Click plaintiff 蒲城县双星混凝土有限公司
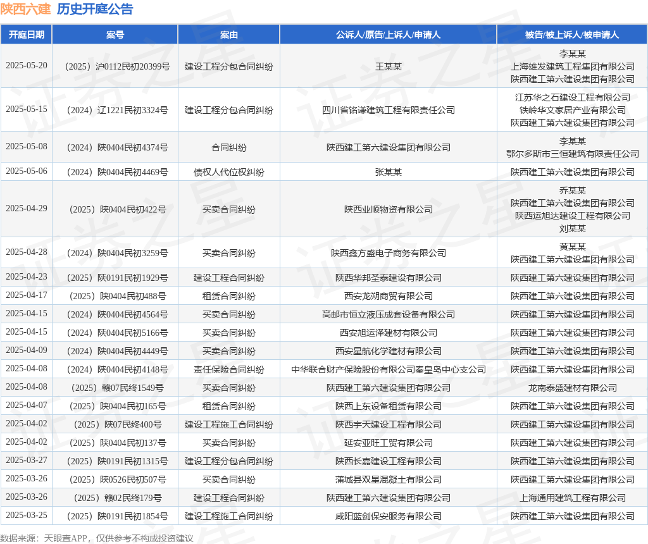The height and width of the screenshot is (544, 648). click(x=389, y=479)
